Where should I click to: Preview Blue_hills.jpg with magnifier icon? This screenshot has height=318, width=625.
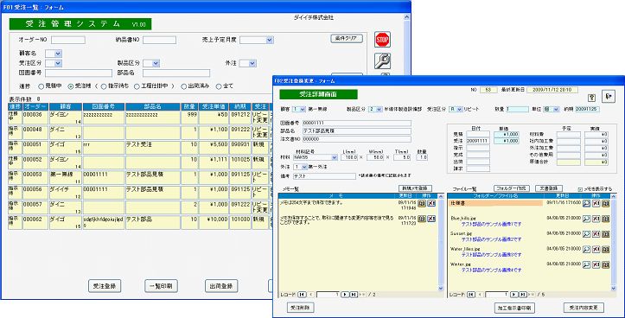coord(586,219)
